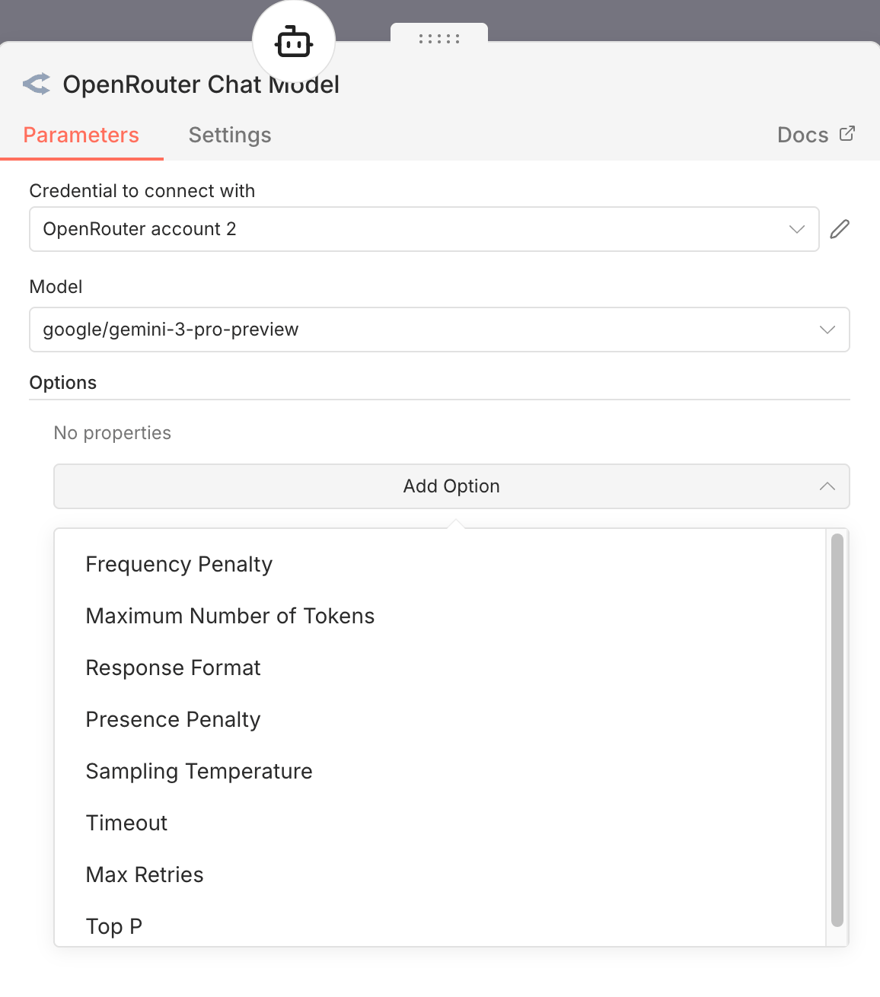The width and height of the screenshot is (880, 997).
Task: Select Frequency Penalty from the option list
Action: tap(179, 564)
